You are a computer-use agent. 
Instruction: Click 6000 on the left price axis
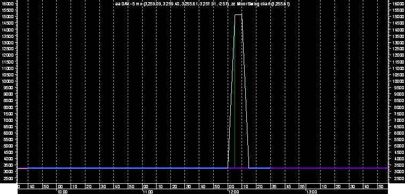point(8,133)
